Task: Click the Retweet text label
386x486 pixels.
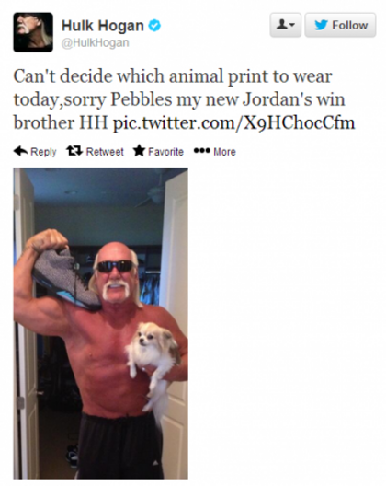Action: [105, 151]
